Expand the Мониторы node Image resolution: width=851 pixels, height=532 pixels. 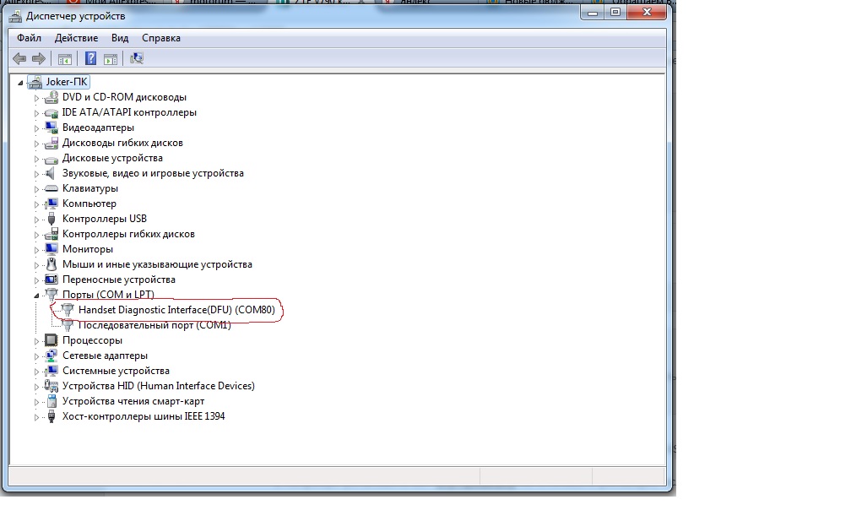pos(36,250)
